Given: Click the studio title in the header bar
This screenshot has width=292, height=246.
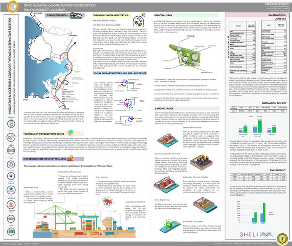Looking at the screenshot, I should (x=59, y=6).
